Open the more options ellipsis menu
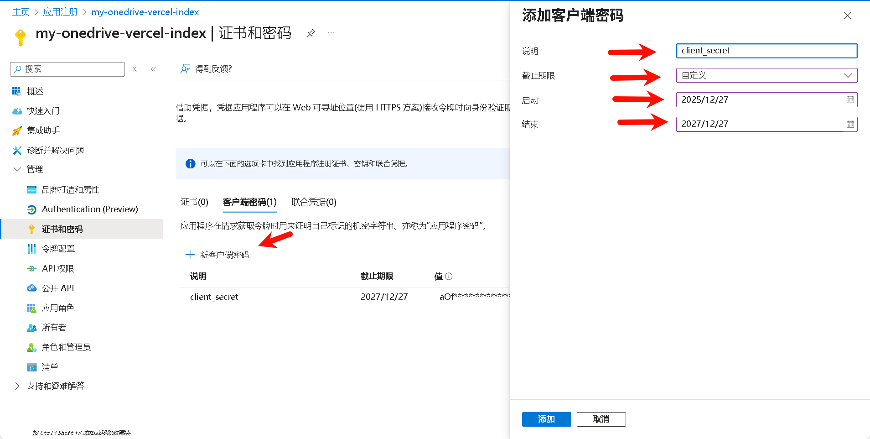870x439 pixels. coord(331,33)
